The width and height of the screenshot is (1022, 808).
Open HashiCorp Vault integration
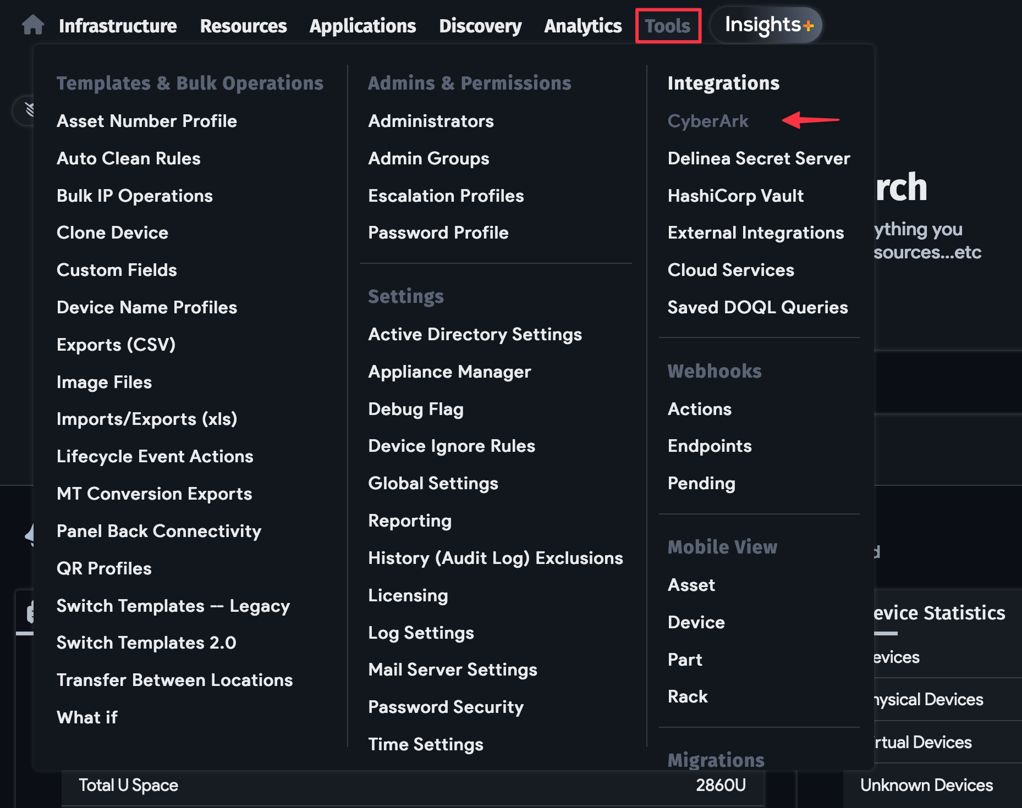tap(735, 196)
